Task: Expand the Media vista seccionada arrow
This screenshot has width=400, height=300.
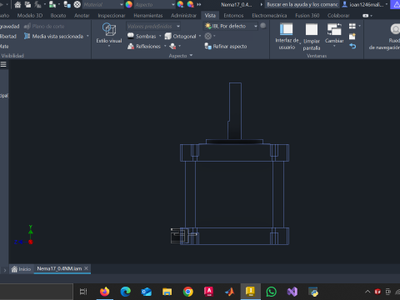Action: pyautogui.click(x=87, y=36)
